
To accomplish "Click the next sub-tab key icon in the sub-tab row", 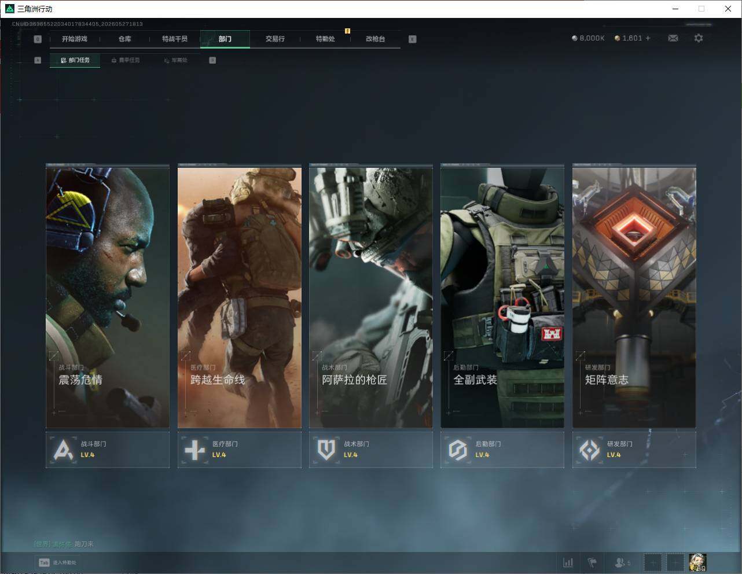I will coord(212,60).
